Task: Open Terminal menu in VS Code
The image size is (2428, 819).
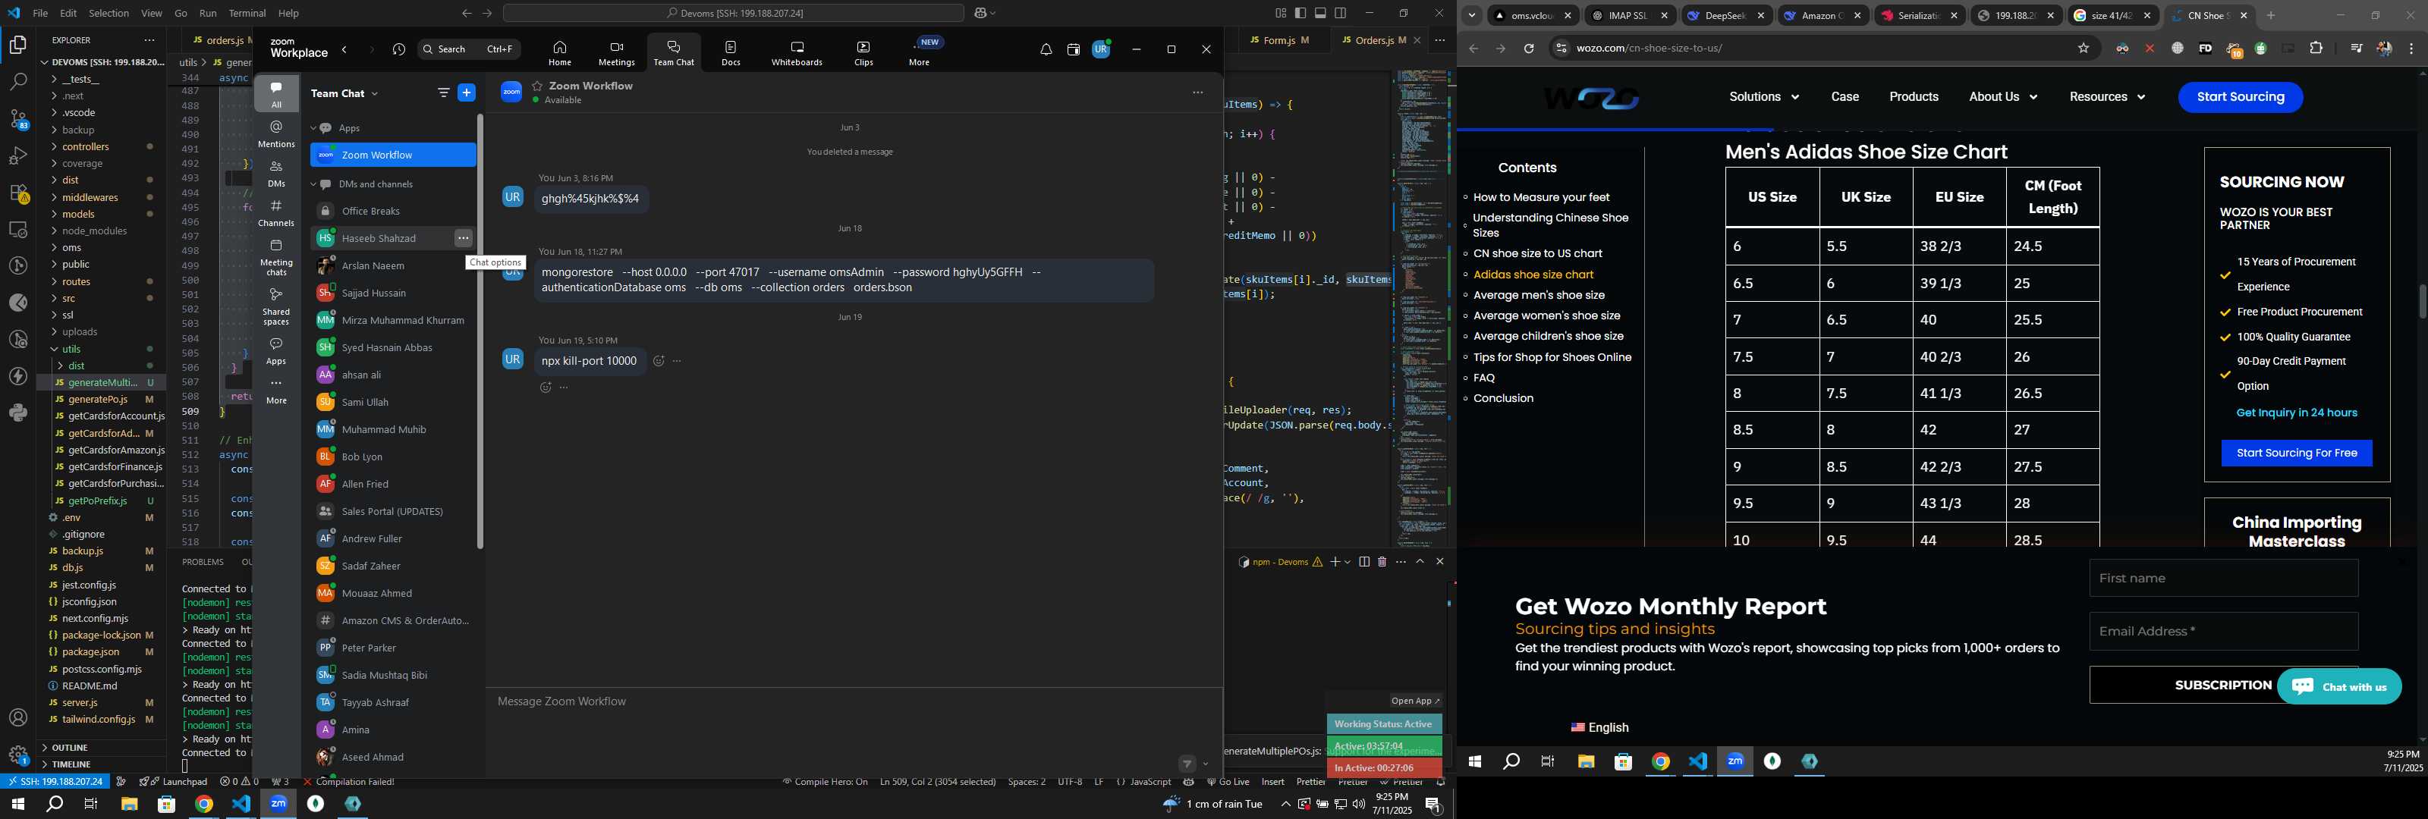Action: coord(247,13)
